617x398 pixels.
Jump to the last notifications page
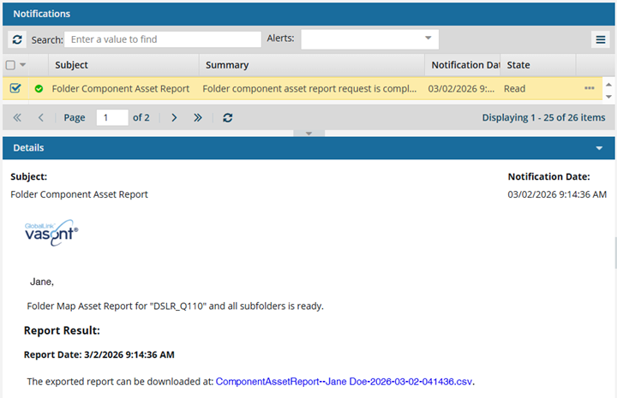(198, 117)
